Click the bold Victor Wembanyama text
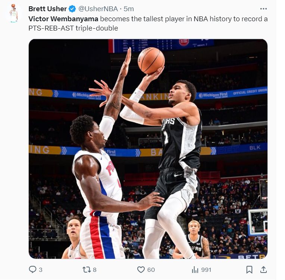285x280 pixels. (x=63, y=19)
